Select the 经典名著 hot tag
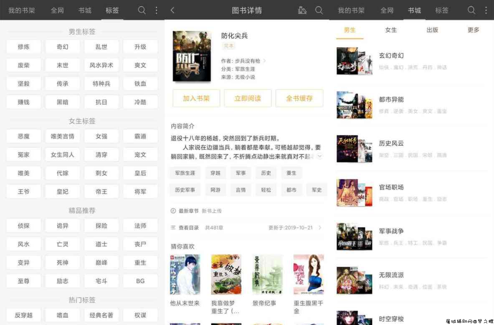 [101, 315]
